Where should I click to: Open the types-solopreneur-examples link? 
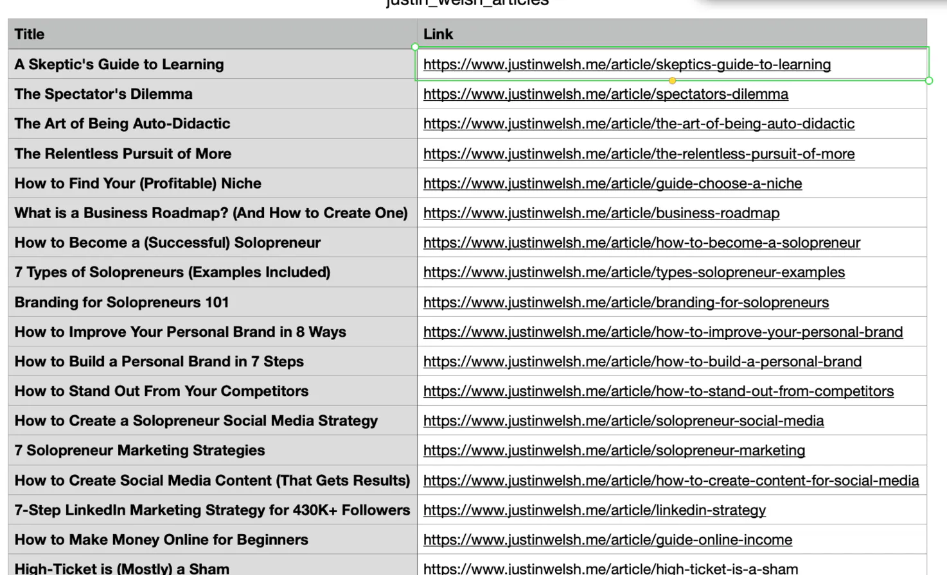click(x=634, y=272)
